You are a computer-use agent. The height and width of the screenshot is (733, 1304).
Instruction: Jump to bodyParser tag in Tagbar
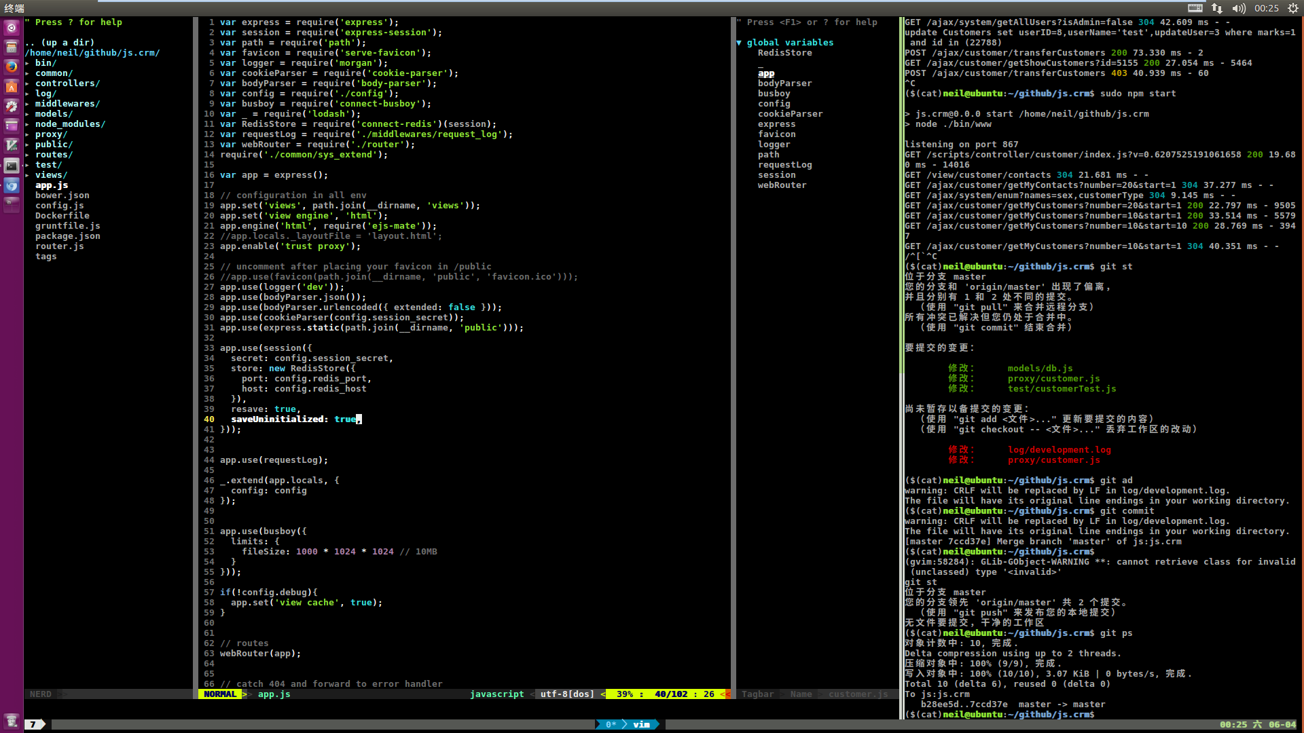click(785, 83)
